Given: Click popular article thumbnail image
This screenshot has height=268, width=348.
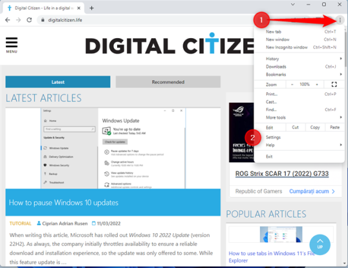Looking at the screenshot, I should coord(281,234).
